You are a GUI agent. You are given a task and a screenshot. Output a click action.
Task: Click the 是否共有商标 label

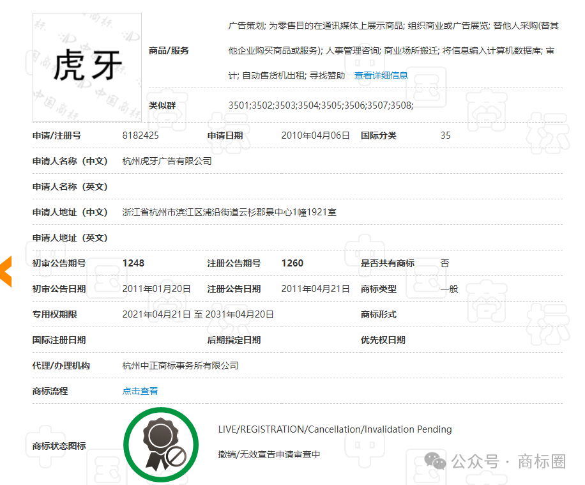(387, 263)
